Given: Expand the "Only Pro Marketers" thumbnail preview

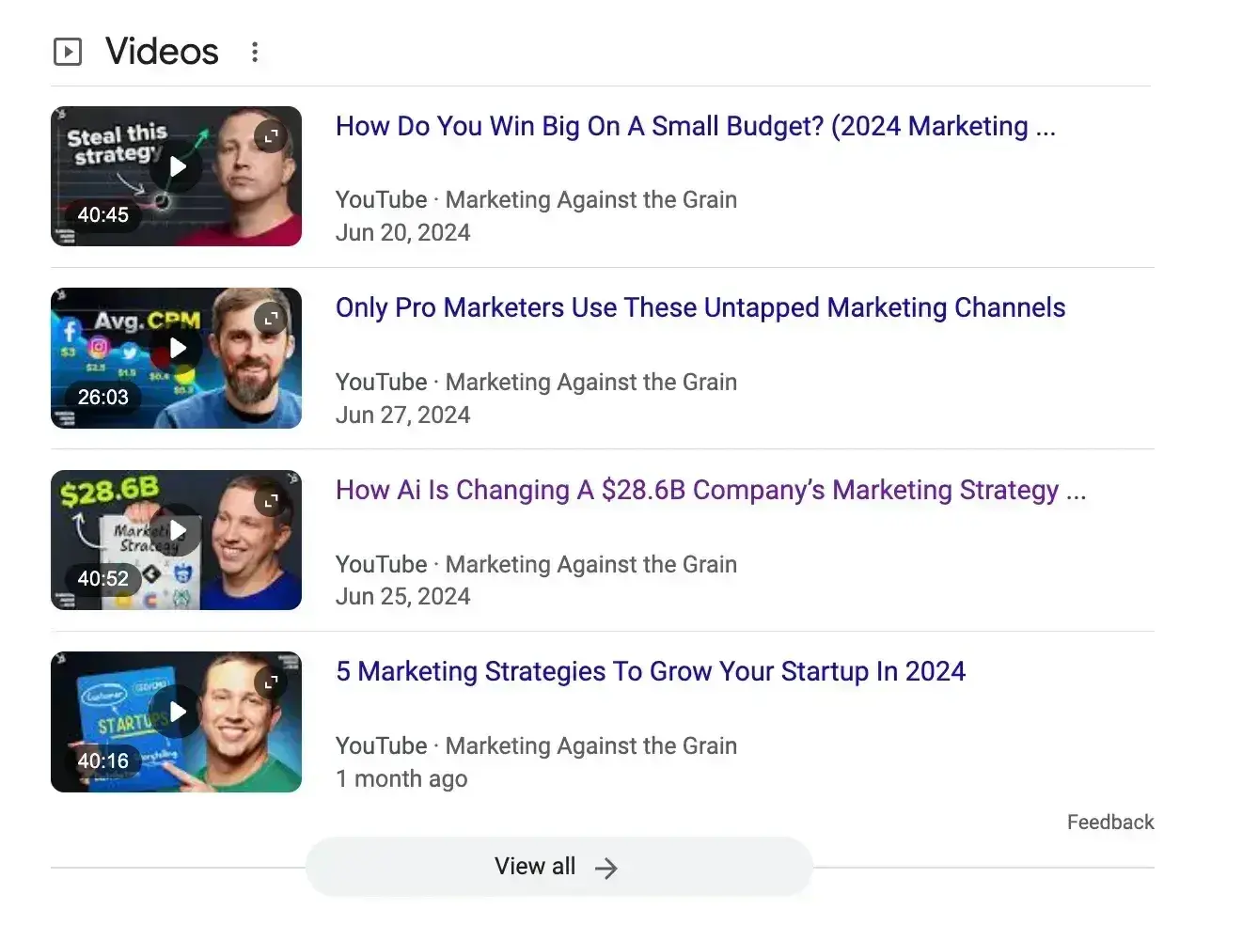Looking at the screenshot, I should (271, 318).
